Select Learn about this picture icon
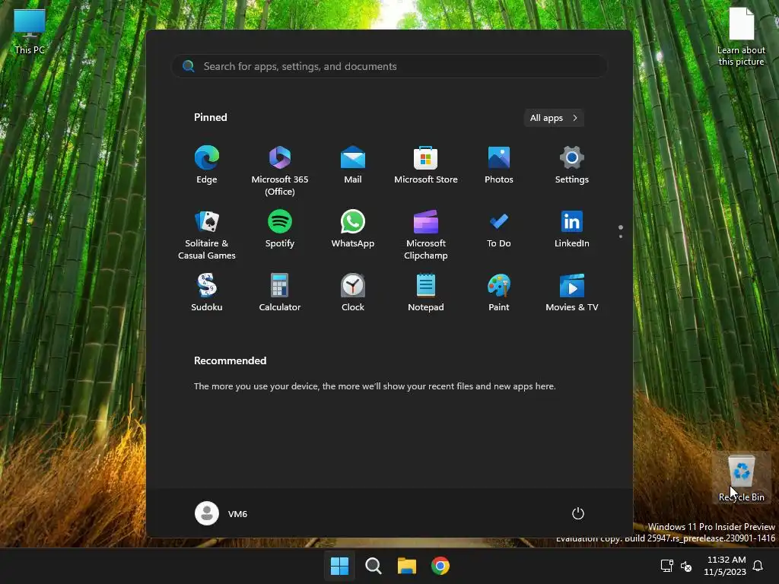Viewport: 779px width, 584px height. [741, 36]
